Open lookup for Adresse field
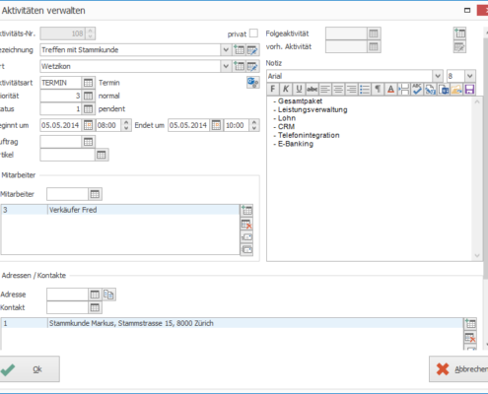Screen dimensions: 488x394 point(95,295)
